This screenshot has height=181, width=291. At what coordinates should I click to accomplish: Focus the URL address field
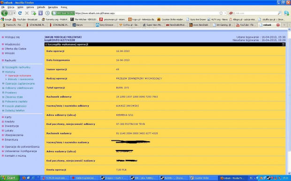[x=146, y=13]
